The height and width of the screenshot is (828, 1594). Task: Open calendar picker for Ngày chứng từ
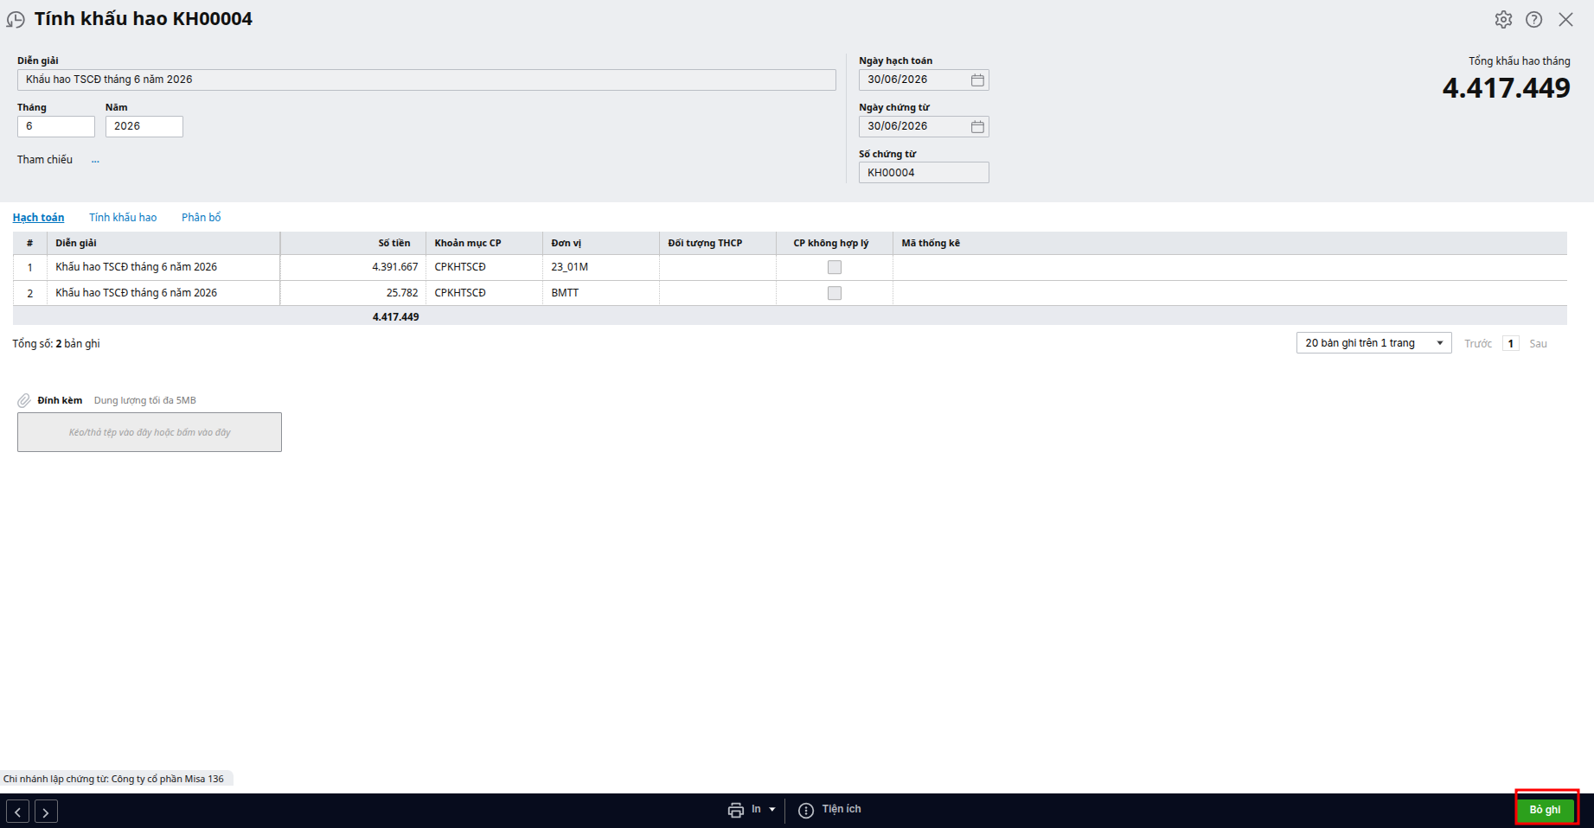pos(977,126)
